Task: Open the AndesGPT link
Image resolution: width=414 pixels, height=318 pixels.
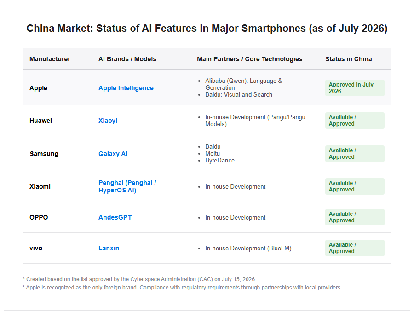Action: 115,217
